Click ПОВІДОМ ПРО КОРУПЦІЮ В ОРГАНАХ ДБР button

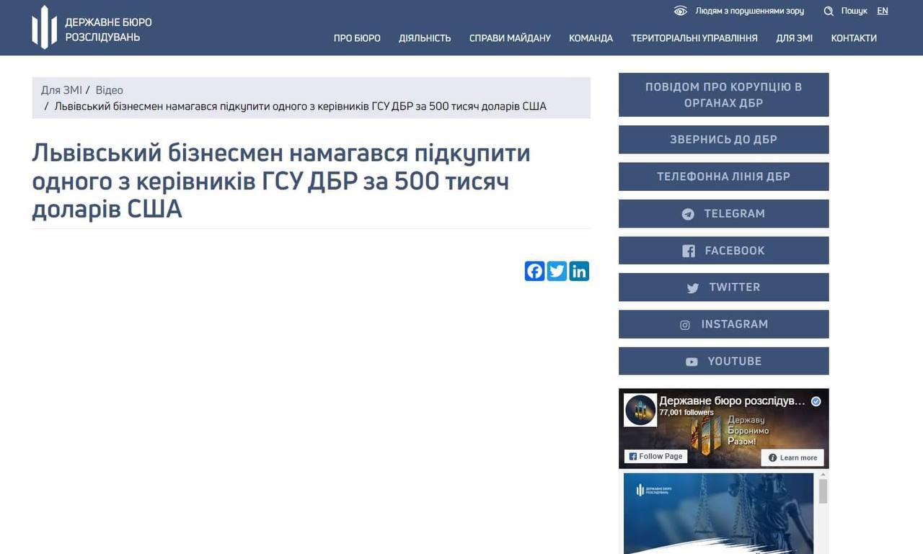click(723, 94)
